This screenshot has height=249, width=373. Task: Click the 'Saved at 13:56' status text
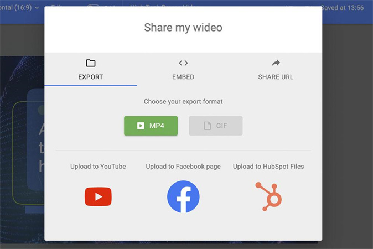click(343, 8)
